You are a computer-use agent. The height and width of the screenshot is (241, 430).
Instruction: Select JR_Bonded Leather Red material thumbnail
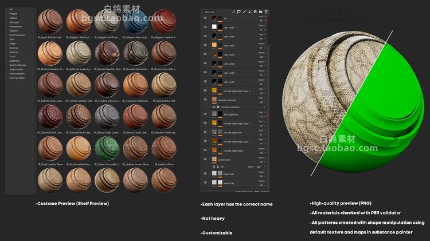tap(107, 53)
